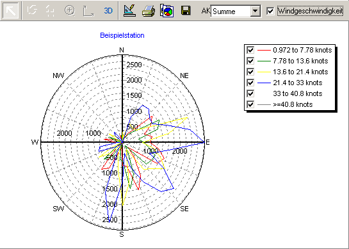Screen dimensions: 349x249
Task: Click the "33 to 40.8 knots" legend text
Action: click(x=298, y=93)
